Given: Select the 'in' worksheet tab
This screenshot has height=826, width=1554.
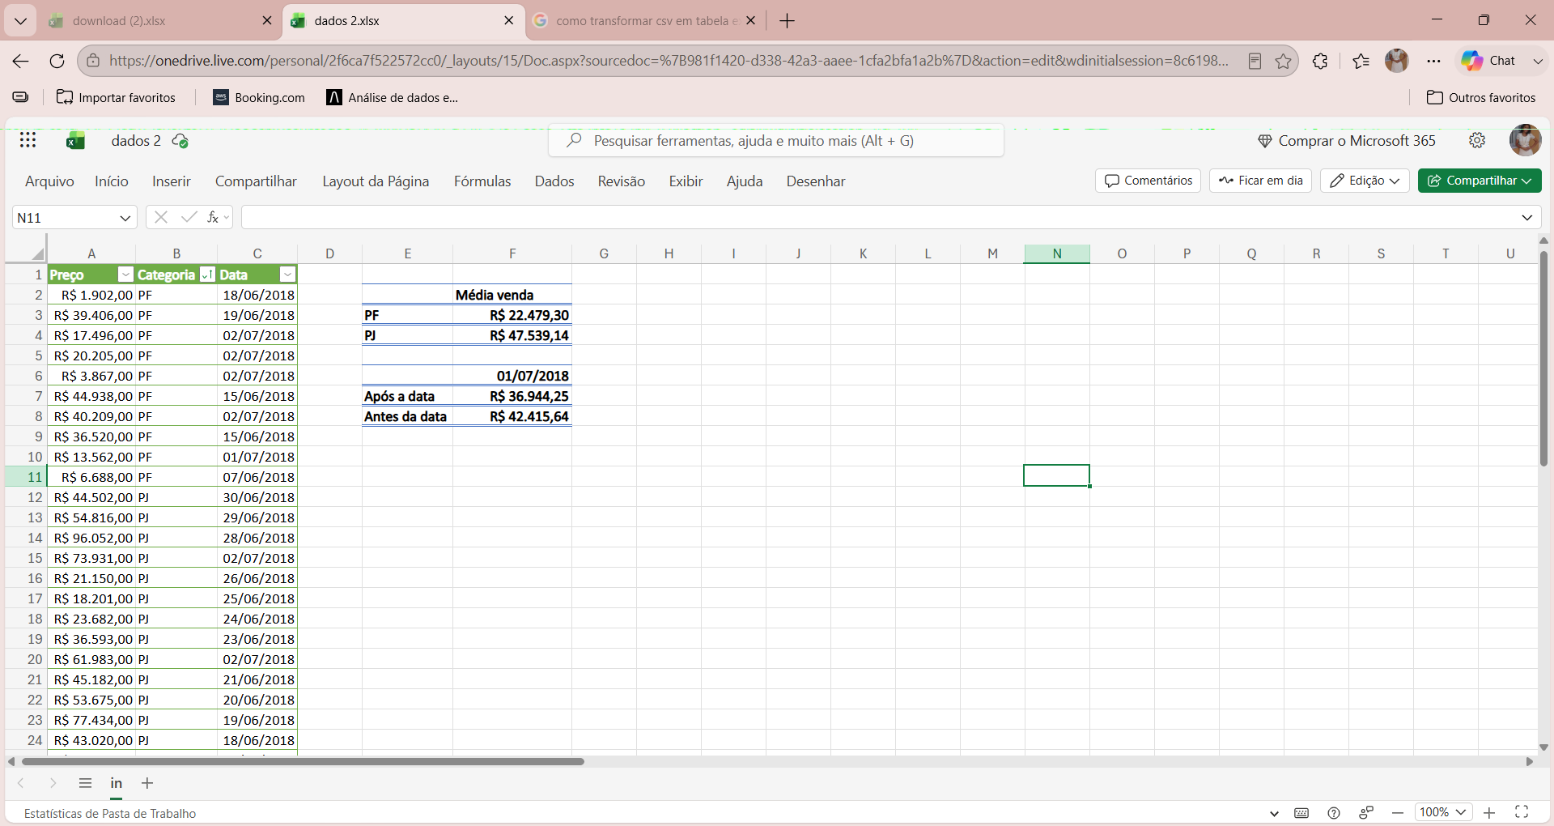Looking at the screenshot, I should tap(117, 783).
